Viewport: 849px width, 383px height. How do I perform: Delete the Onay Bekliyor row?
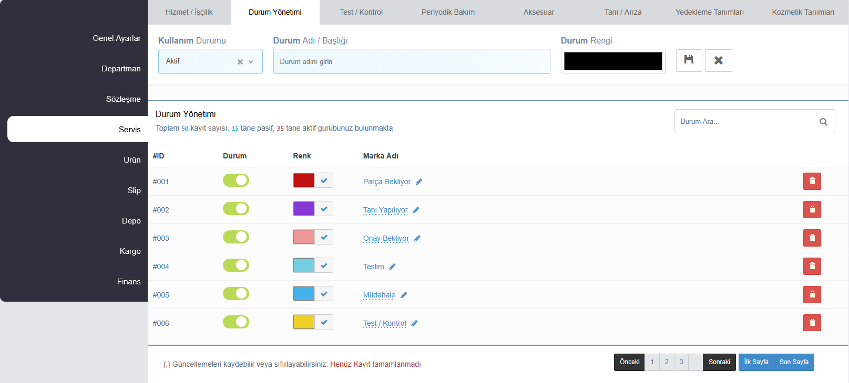[812, 238]
